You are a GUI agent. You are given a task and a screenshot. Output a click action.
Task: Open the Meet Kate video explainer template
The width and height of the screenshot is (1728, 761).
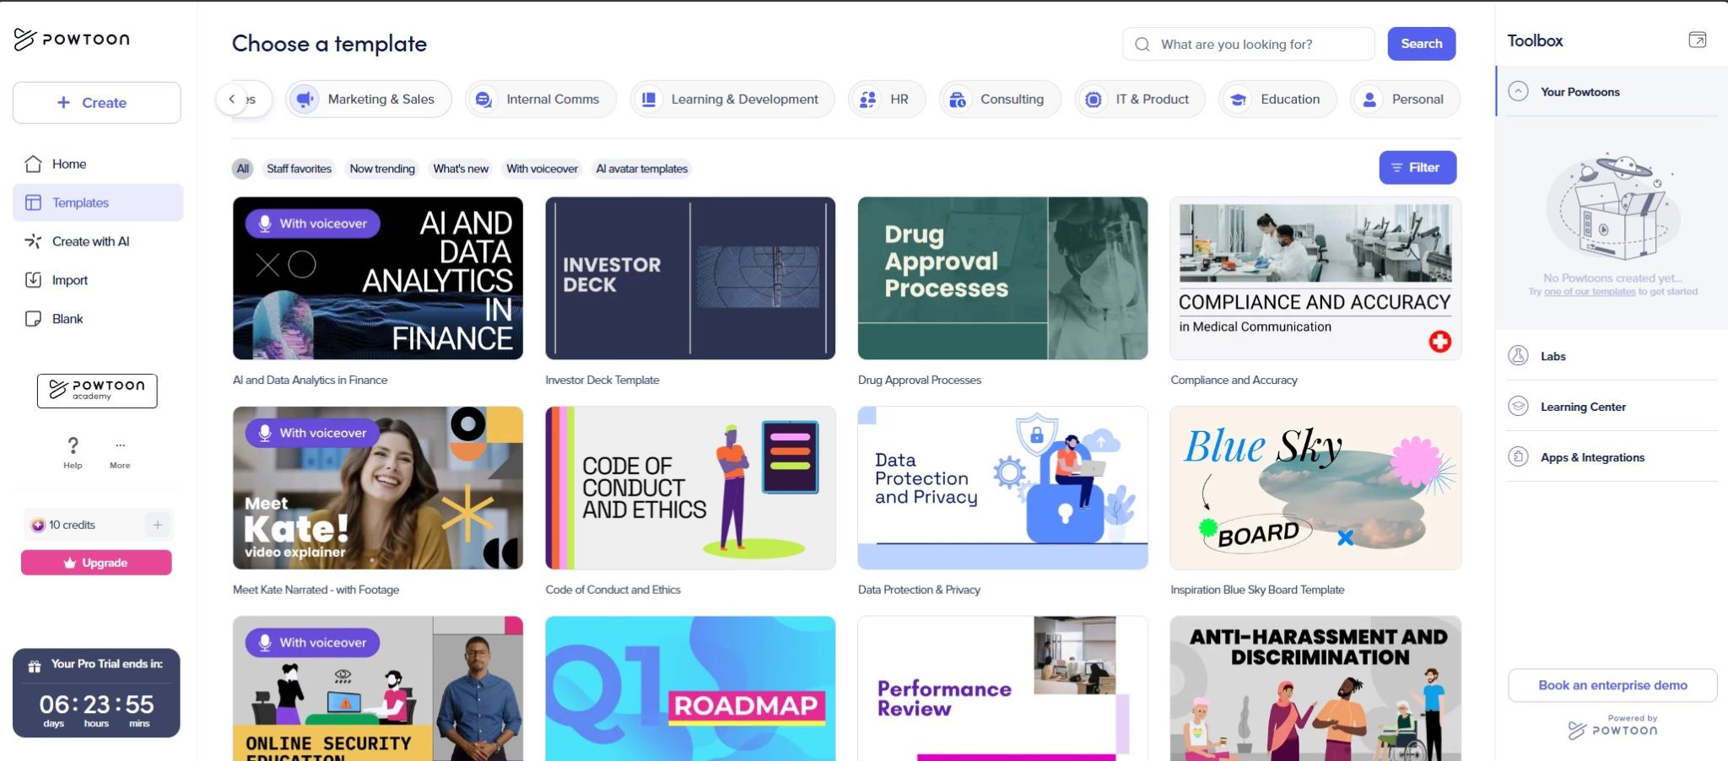point(378,488)
